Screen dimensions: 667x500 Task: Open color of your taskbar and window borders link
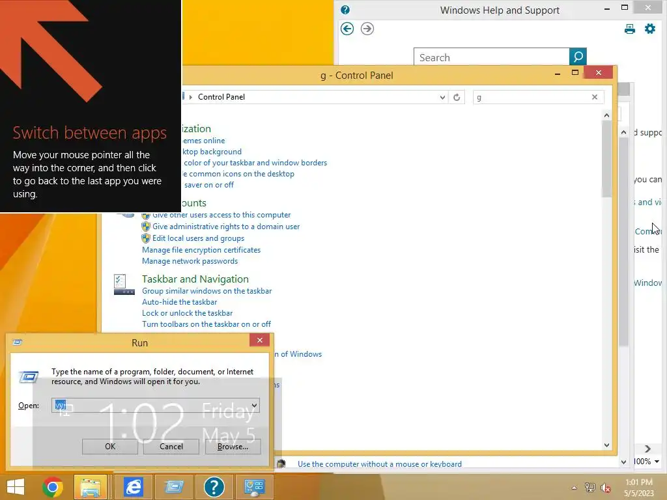(255, 163)
